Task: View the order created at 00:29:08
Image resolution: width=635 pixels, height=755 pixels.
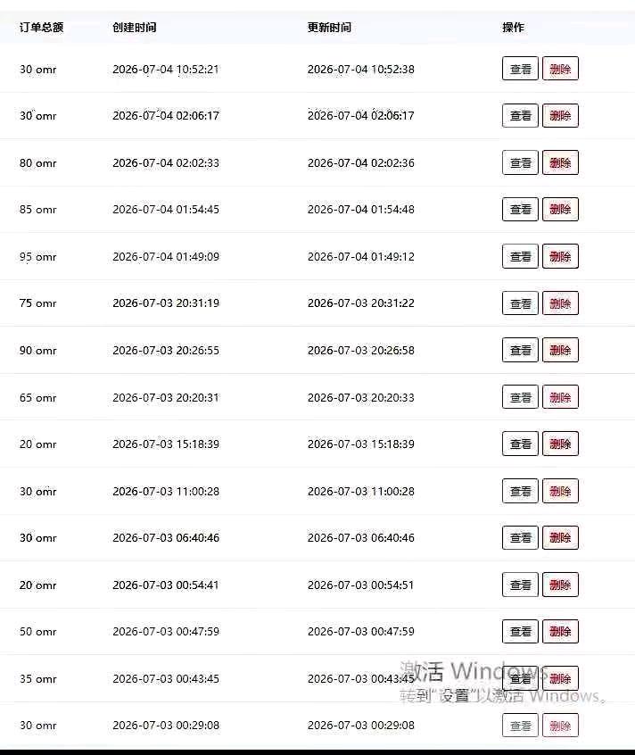Action: (x=520, y=726)
